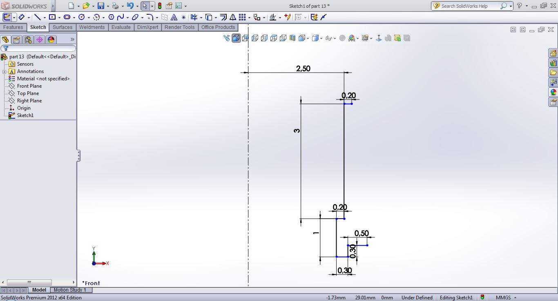This screenshot has height=301, width=558.
Task: Click the Polygon sketch tool
Action: click(x=111, y=17)
